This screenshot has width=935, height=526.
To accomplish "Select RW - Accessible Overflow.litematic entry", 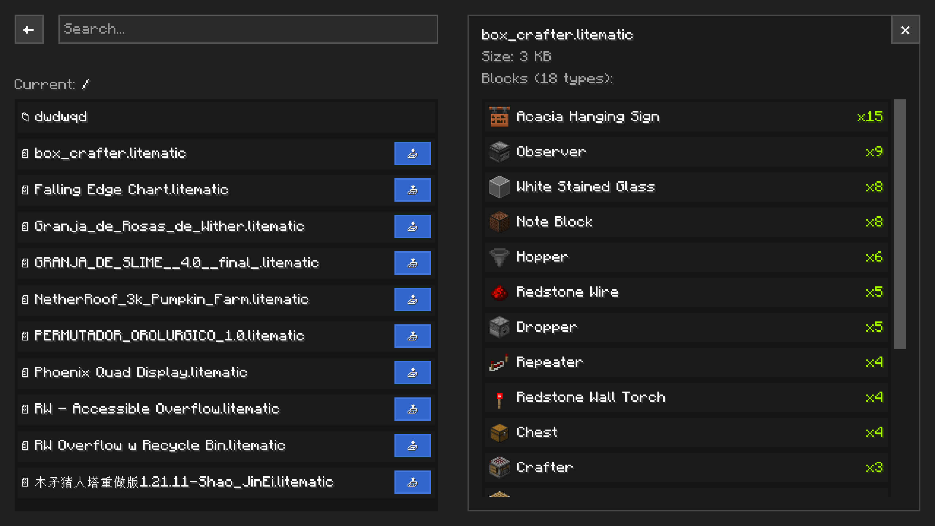I will coord(157,409).
